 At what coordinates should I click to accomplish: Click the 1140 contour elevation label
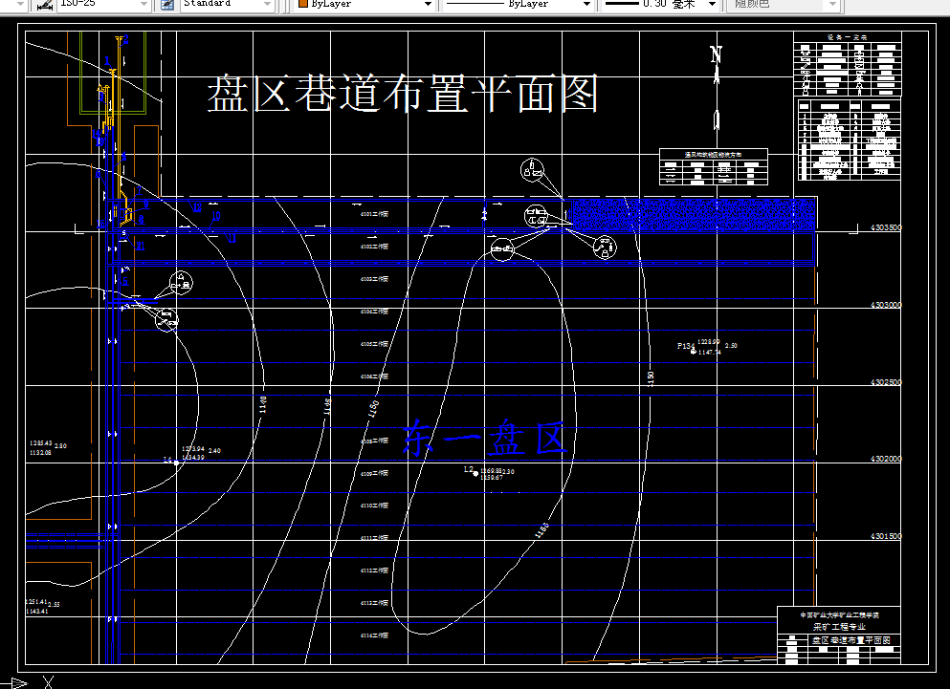263,404
